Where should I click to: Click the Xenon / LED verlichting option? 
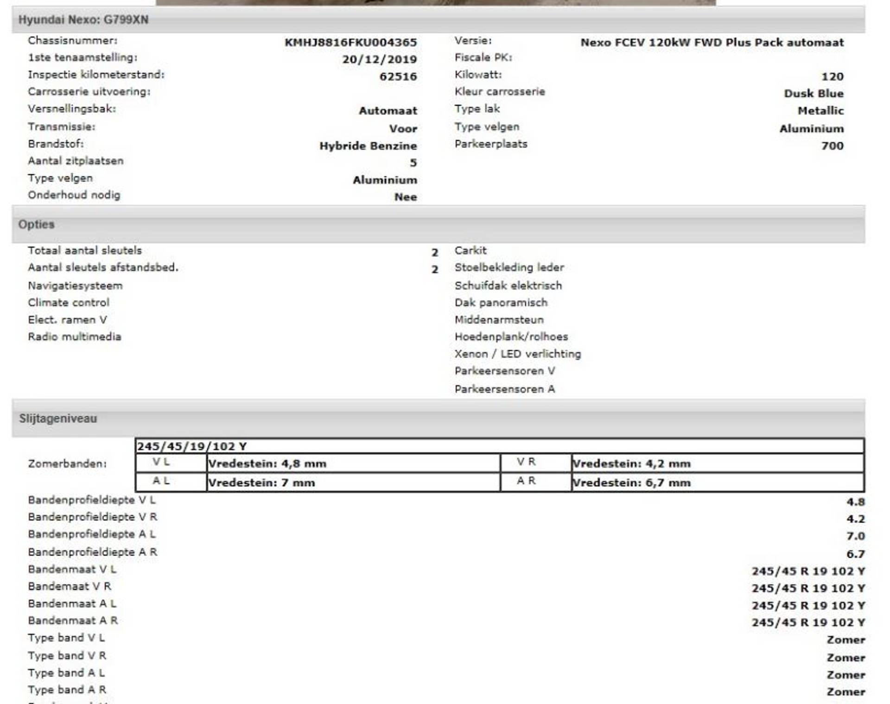point(517,354)
